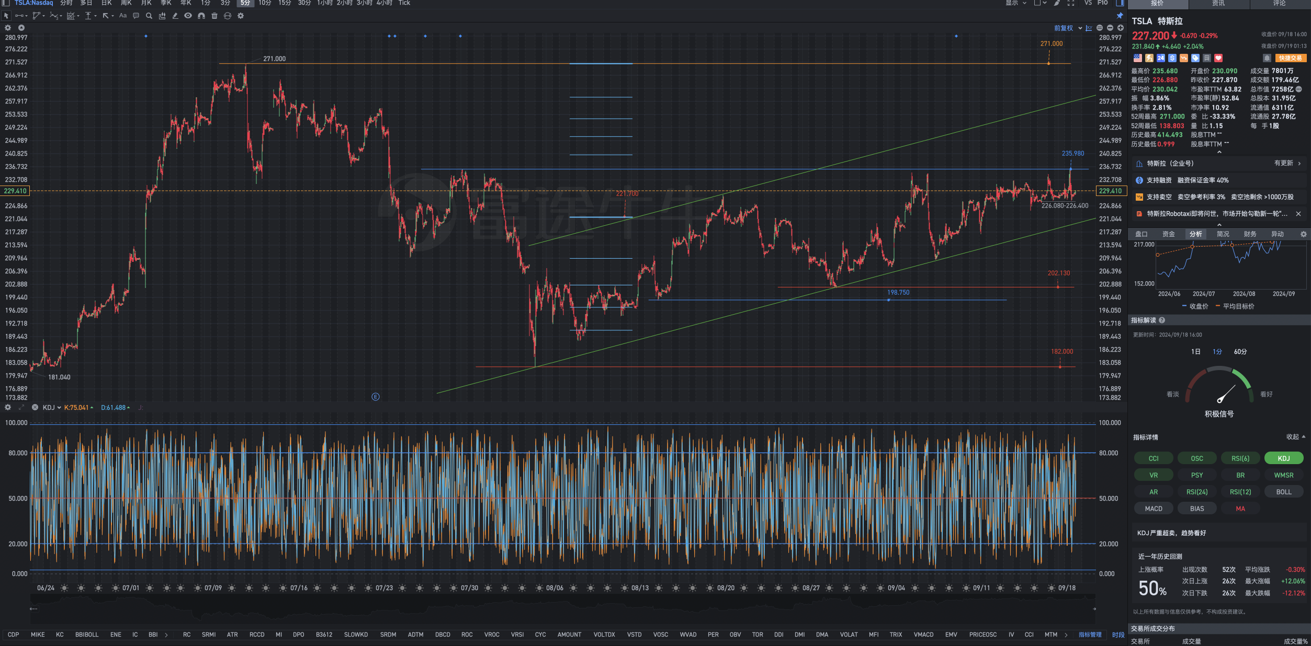Click the price alert bell icon
The image size is (1311, 646).
point(1267,58)
